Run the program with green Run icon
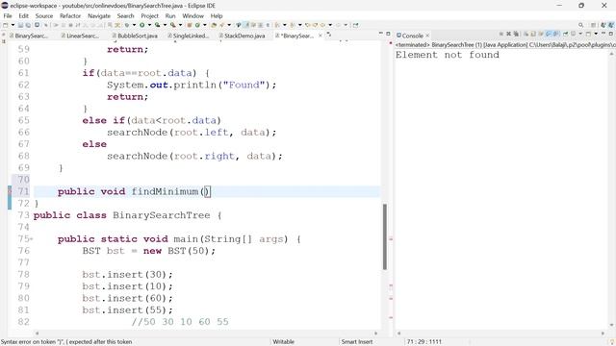 [141, 25]
